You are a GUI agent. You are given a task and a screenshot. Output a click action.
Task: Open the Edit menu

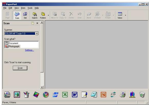click(x=10, y=8)
